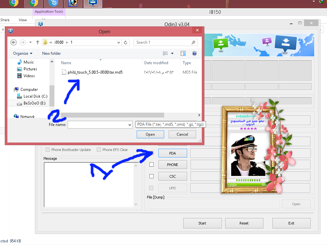The image size is (327, 245).
Task: Click the Application Tools ribbon tab
Action: [x=49, y=12]
